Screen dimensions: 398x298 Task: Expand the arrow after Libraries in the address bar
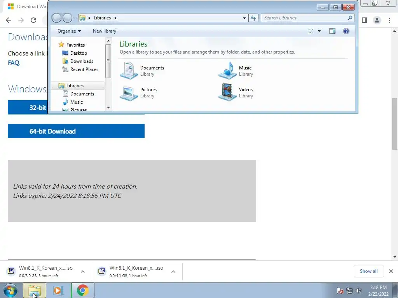coord(115,18)
